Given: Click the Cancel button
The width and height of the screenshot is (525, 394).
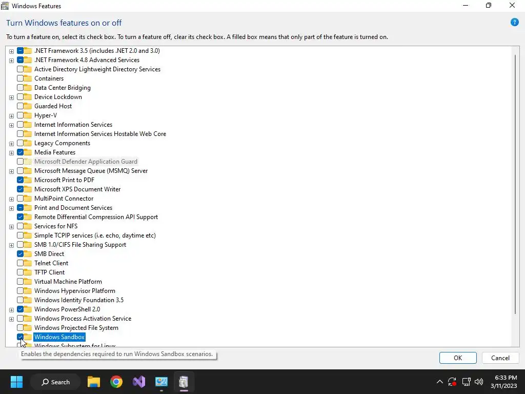Looking at the screenshot, I should [500, 358].
